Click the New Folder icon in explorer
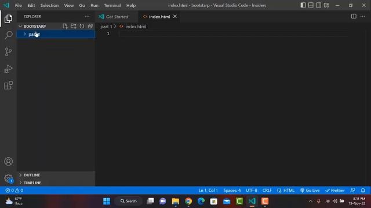This screenshot has height=208, width=371. pyautogui.click(x=74, y=26)
